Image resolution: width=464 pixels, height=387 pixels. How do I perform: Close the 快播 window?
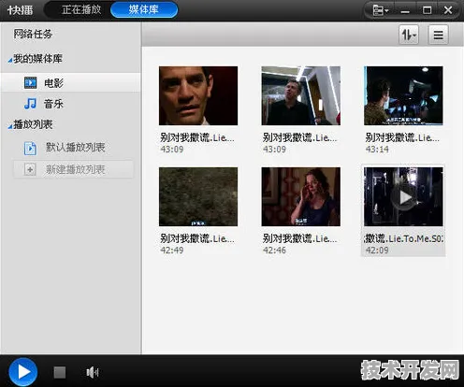(x=448, y=10)
